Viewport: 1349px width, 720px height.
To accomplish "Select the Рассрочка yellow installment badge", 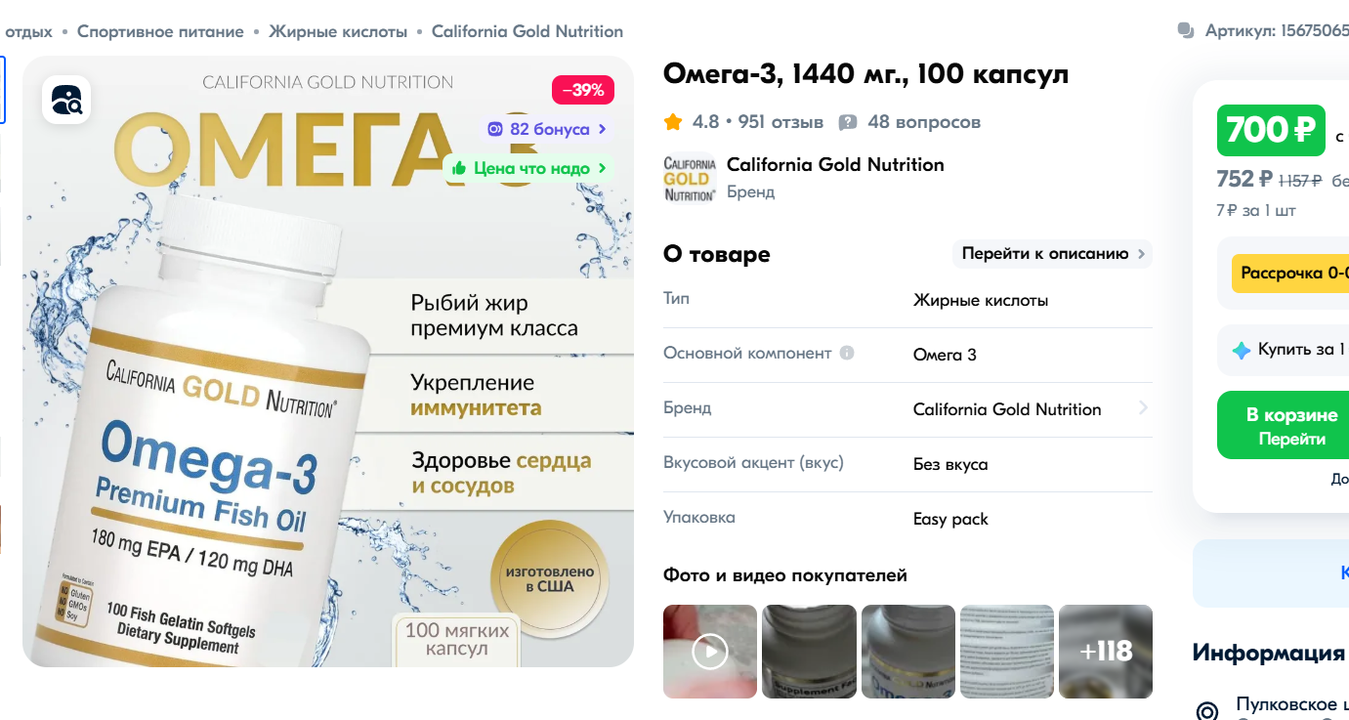I will [x=1290, y=274].
